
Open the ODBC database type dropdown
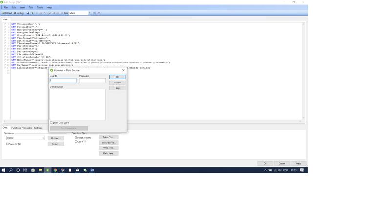pos(25,138)
